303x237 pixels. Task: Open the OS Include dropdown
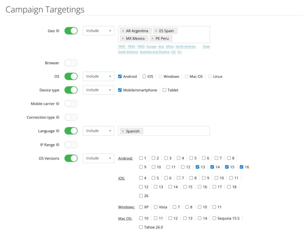click(98, 76)
